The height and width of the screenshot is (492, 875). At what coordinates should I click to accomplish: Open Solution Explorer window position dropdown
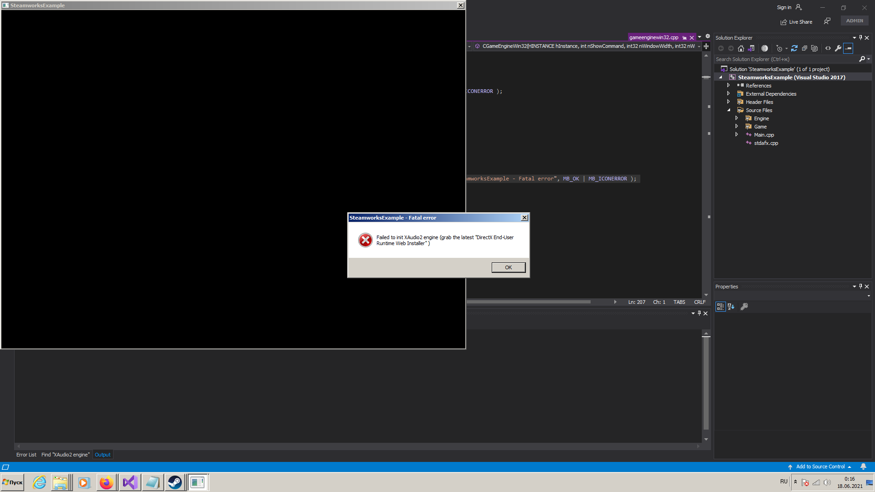tap(854, 38)
